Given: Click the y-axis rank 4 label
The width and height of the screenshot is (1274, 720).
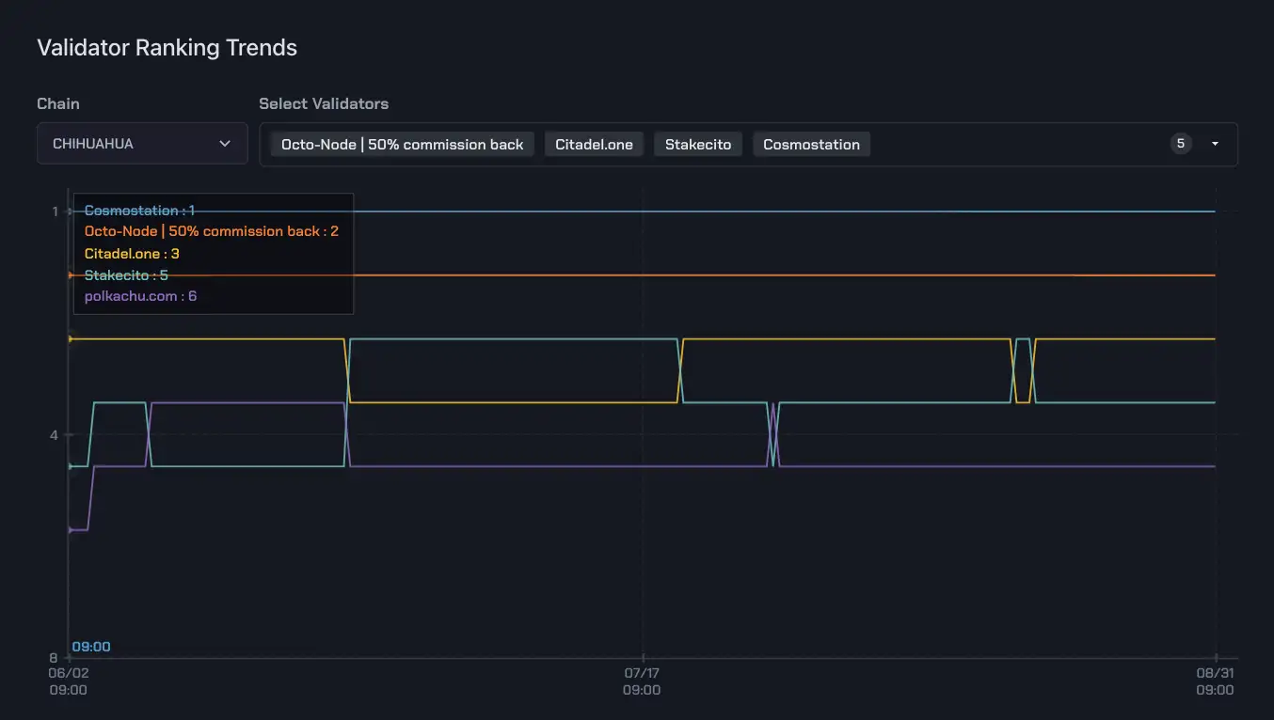Looking at the screenshot, I should point(55,434).
